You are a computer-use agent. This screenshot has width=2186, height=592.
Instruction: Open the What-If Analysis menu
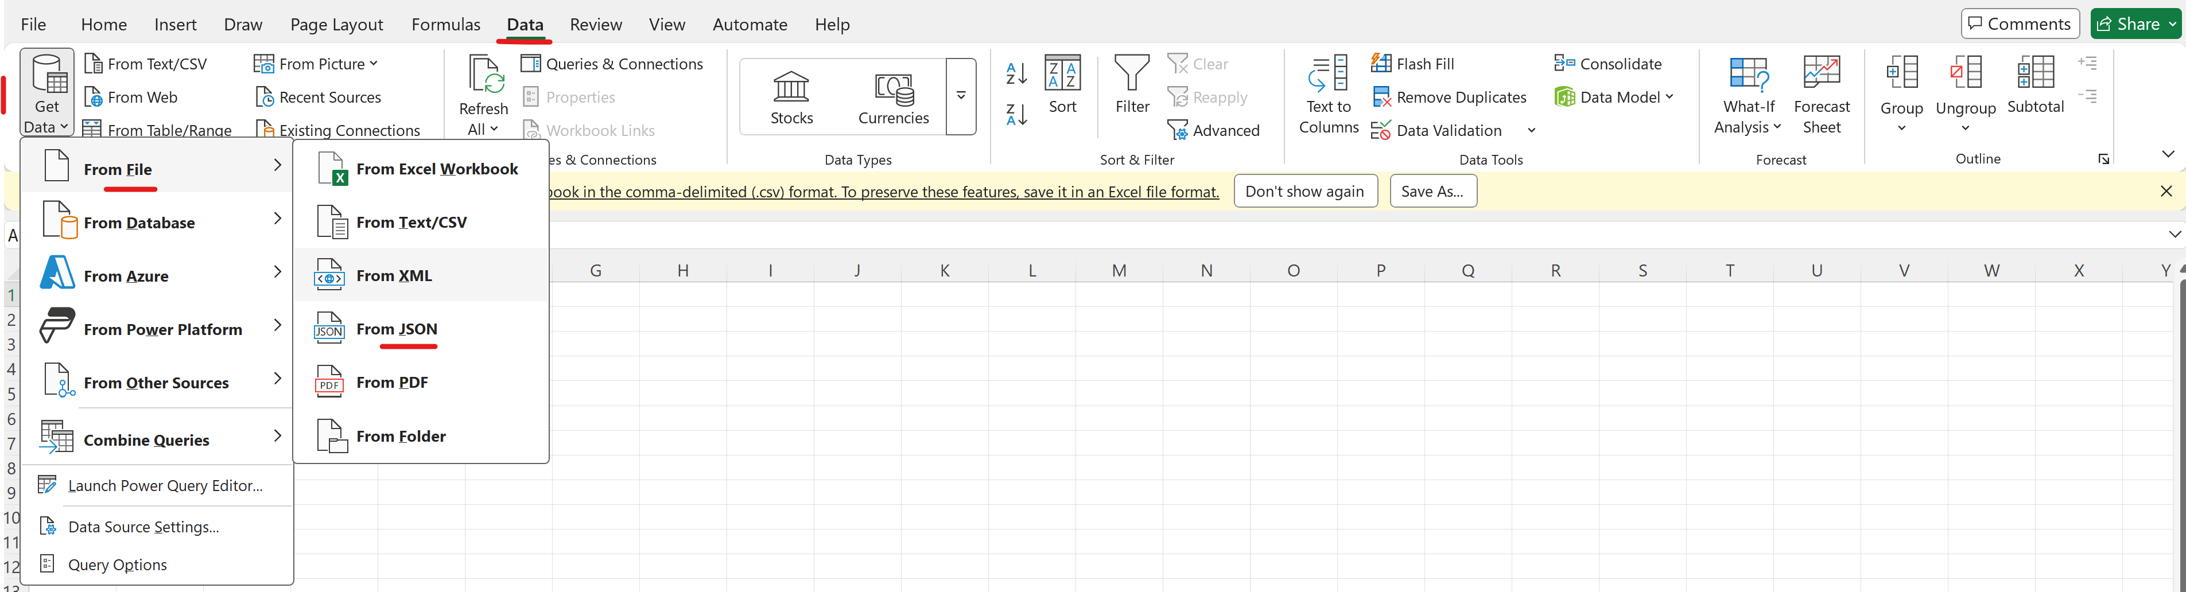pyautogui.click(x=1748, y=95)
